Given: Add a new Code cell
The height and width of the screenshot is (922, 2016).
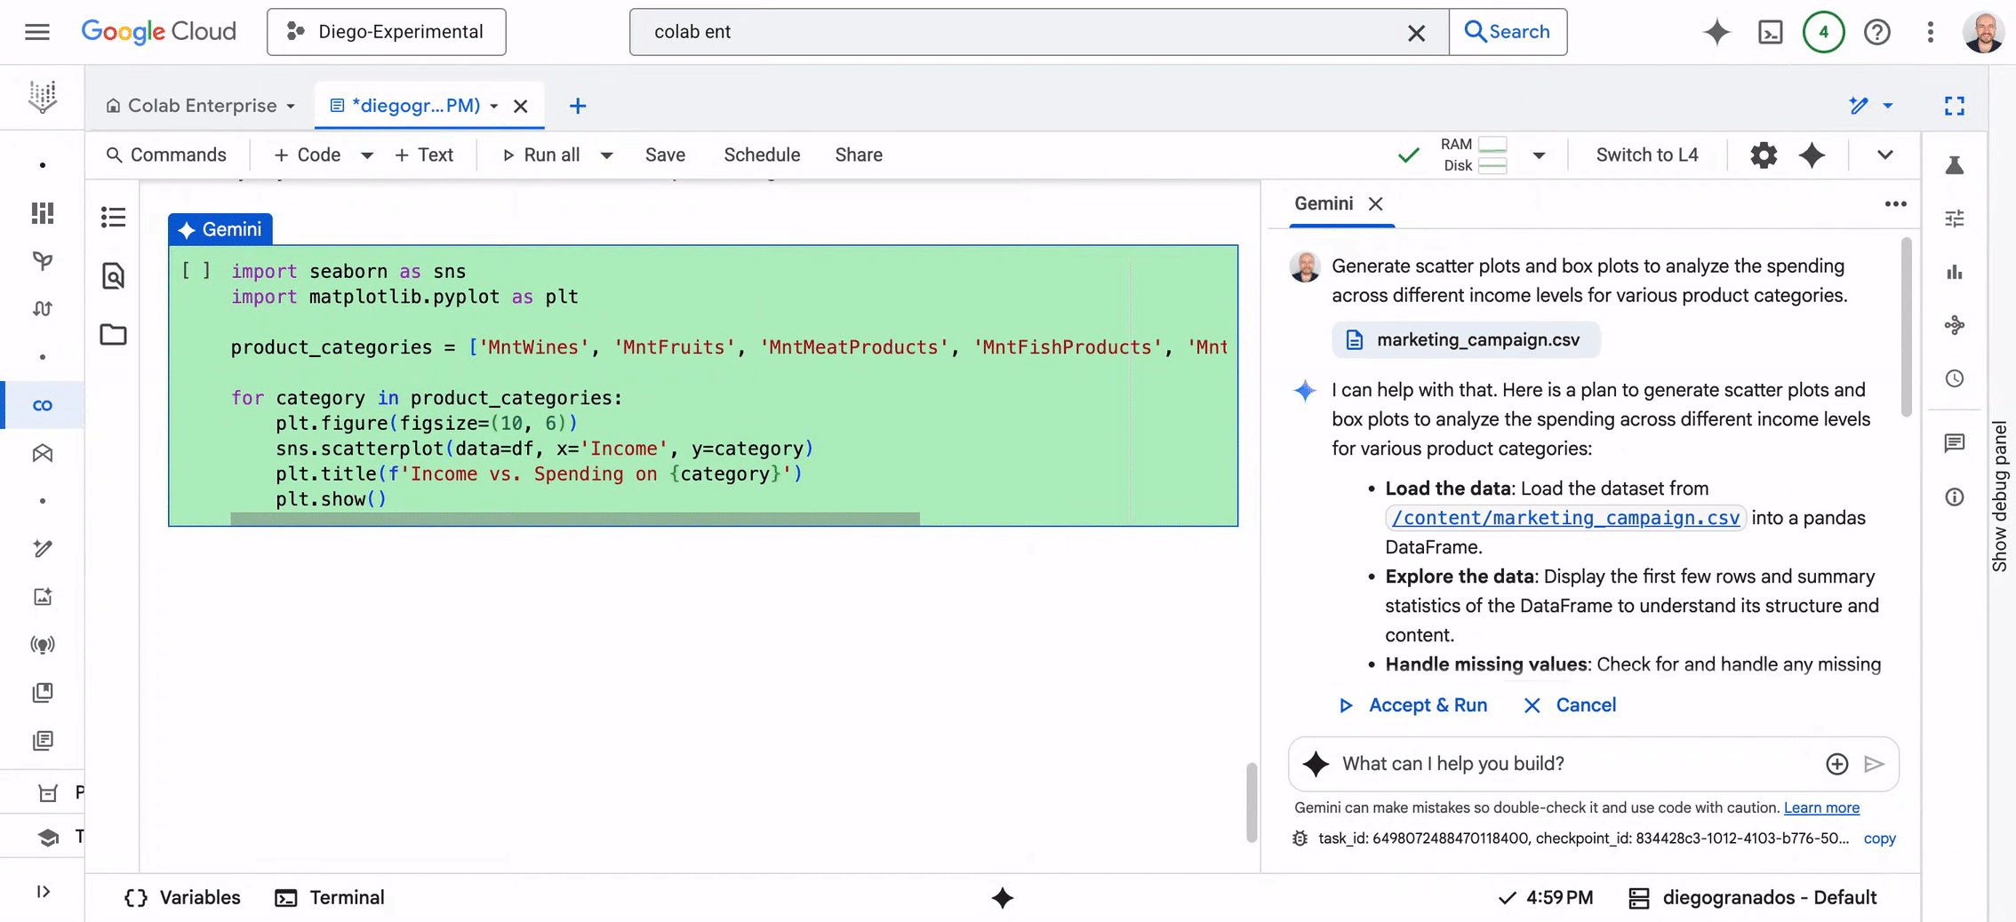Looking at the screenshot, I should tap(308, 155).
